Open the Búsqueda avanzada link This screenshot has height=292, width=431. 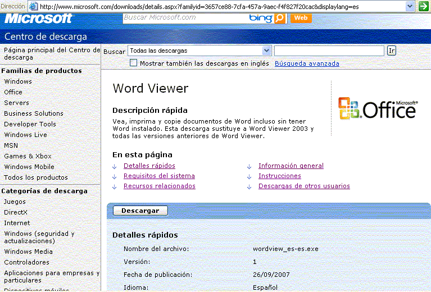tap(307, 64)
